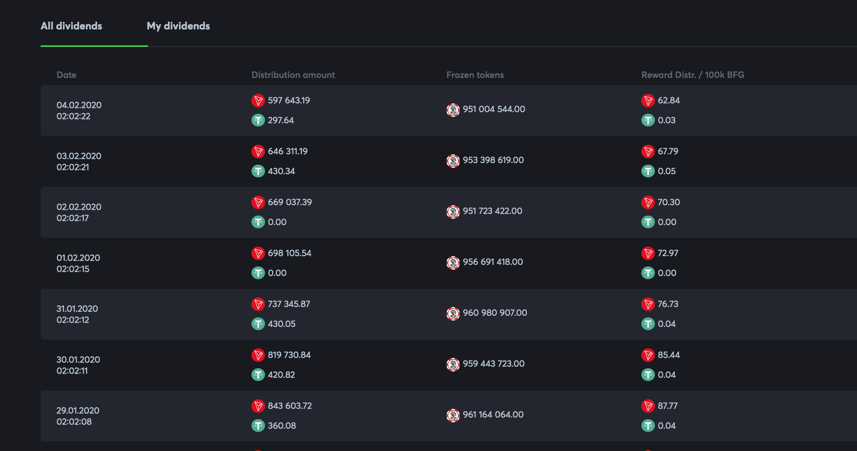Viewport: 857px width, 451px height.
Task: Click the BFG chip icon beside 956 691 418.00
Action: 453,262
